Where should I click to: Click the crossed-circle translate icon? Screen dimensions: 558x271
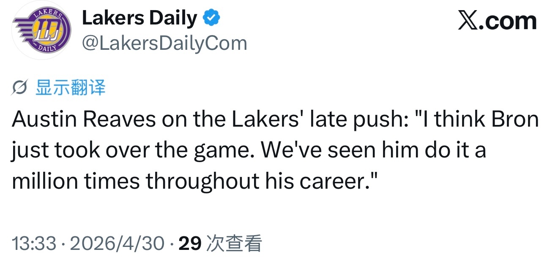tap(20, 88)
